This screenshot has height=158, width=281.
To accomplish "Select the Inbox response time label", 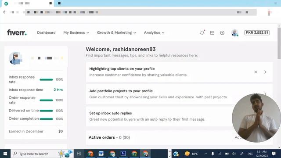I will tap(26, 90).
